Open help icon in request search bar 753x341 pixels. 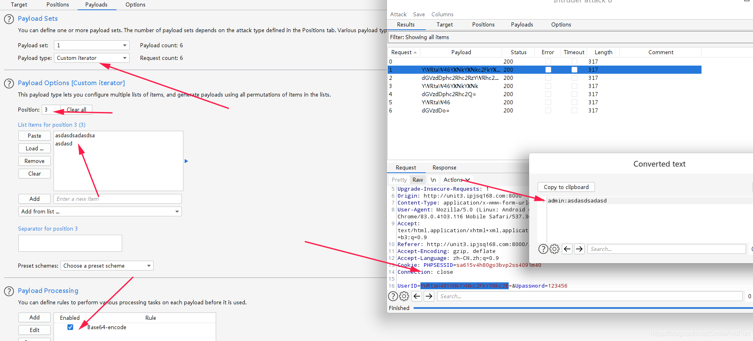click(393, 296)
